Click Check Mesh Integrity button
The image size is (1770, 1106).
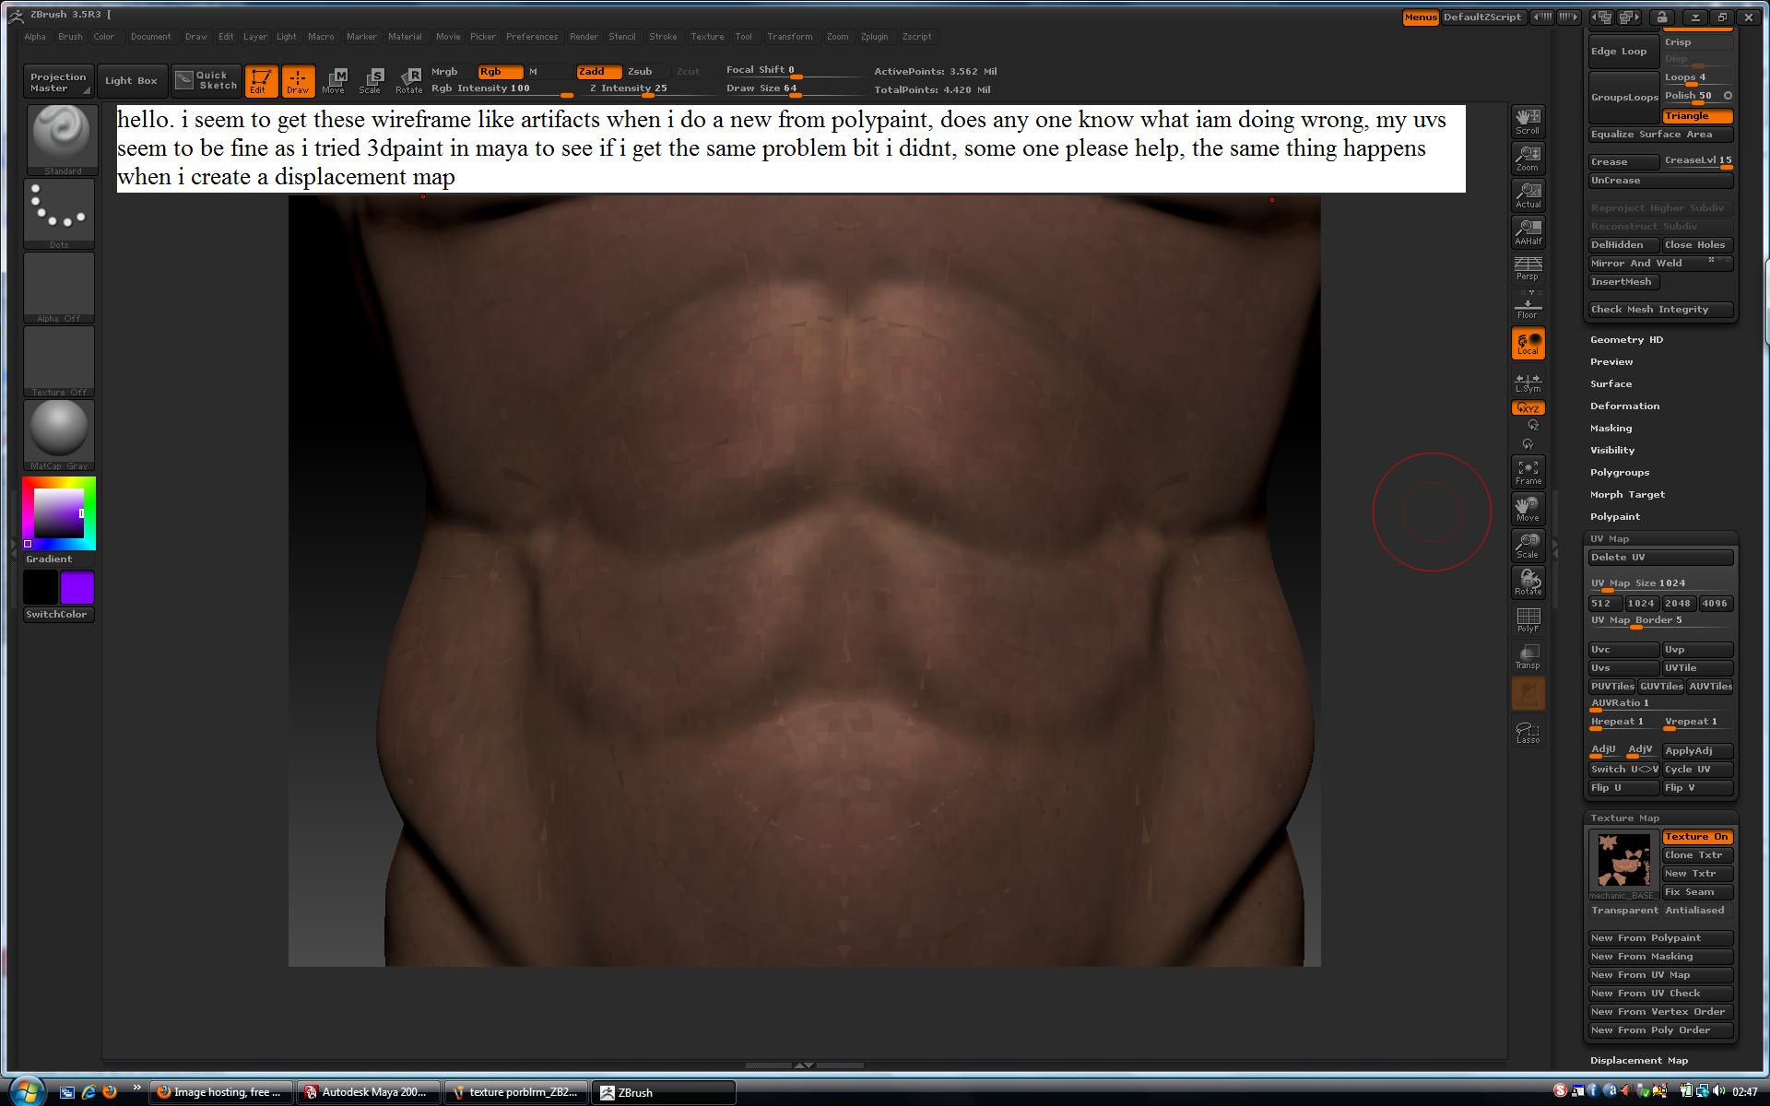tap(1659, 310)
